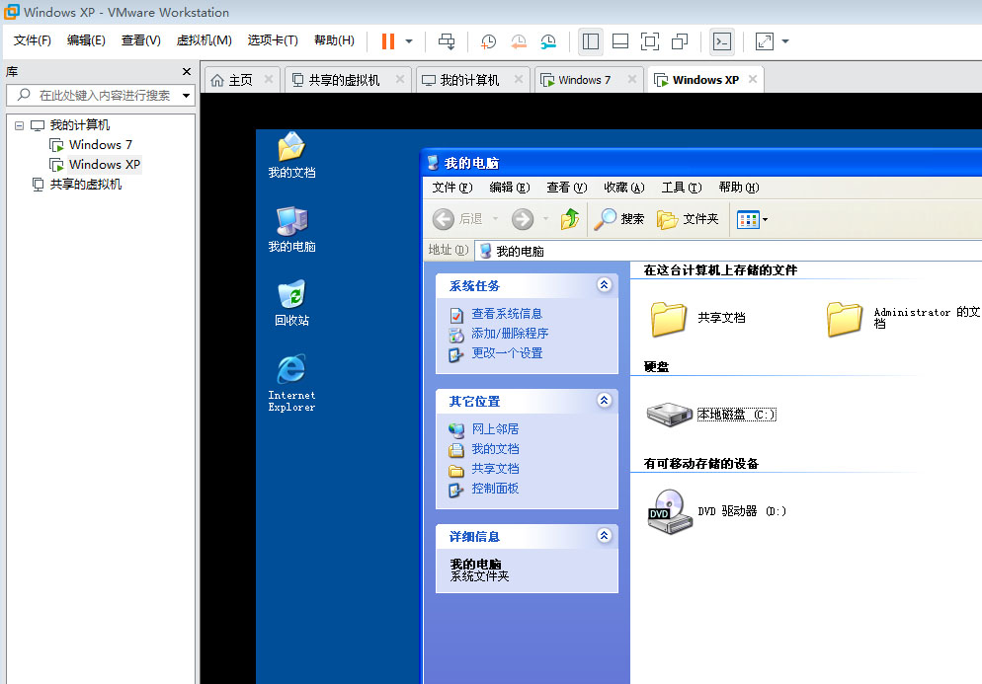Click the forward arrow button in explorer
The image size is (982, 684).
[x=523, y=219]
